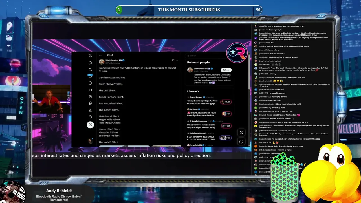The width and height of the screenshot is (361, 203).
Task: Click the 'Relevant people' heading
Action: coord(198,63)
